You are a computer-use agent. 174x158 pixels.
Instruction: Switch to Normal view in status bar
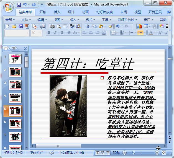[98, 153]
